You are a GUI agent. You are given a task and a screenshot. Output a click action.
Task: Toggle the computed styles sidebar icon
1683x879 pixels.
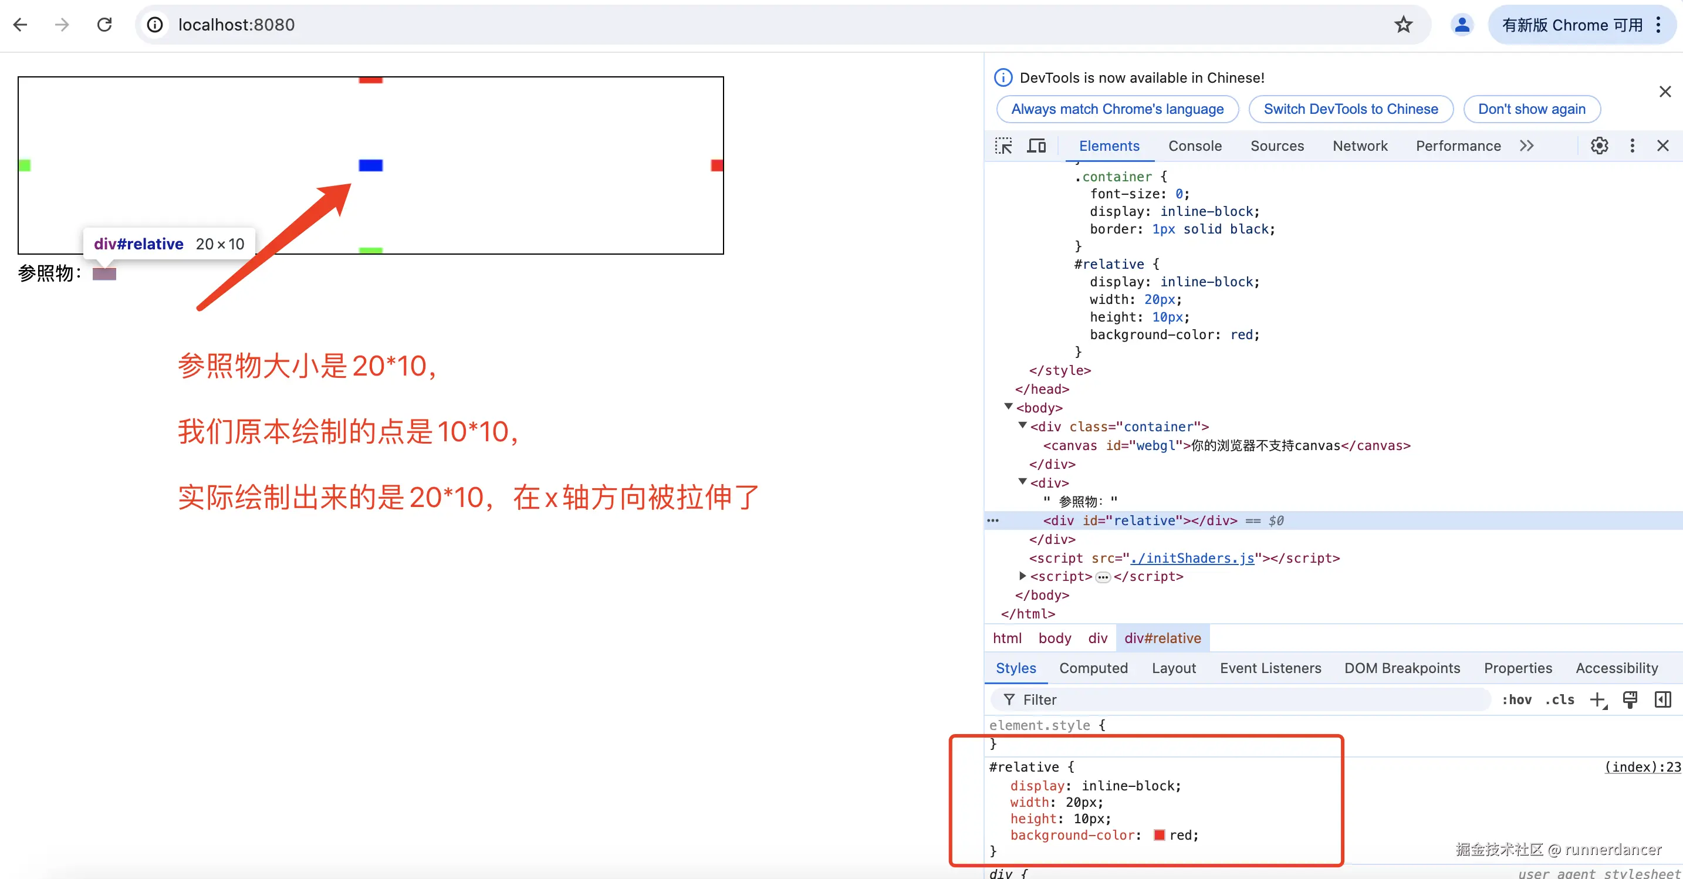[x=1662, y=700]
